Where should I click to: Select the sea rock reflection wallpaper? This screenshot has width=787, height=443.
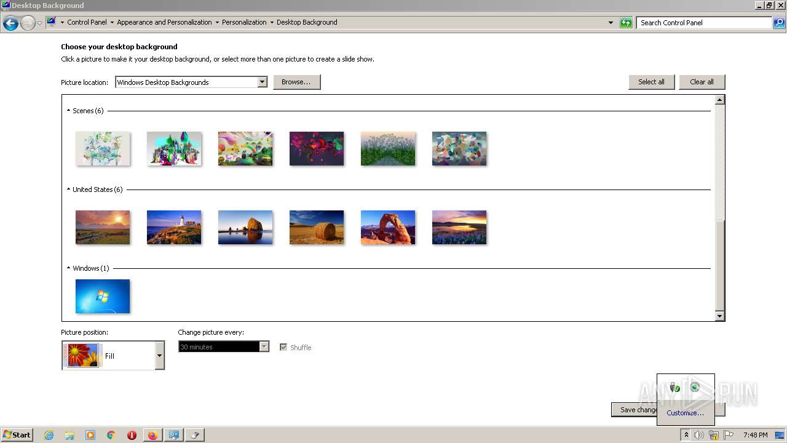click(245, 227)
